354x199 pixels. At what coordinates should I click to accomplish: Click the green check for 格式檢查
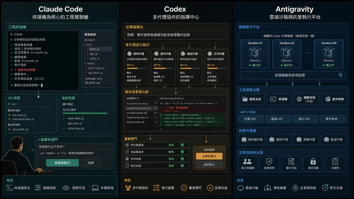182,166
